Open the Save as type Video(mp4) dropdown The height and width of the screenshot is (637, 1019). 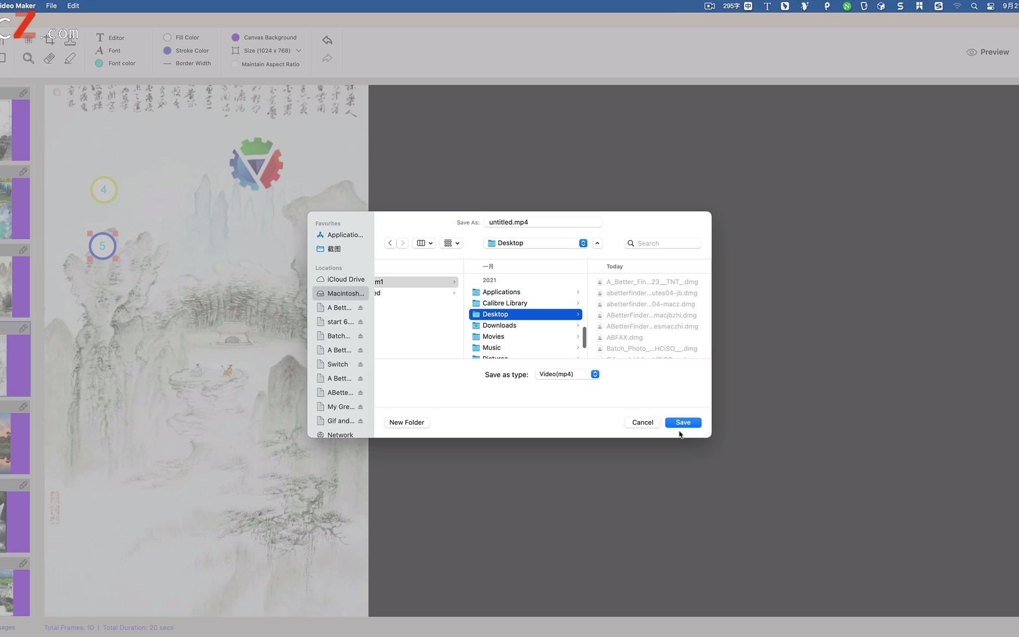567,374
